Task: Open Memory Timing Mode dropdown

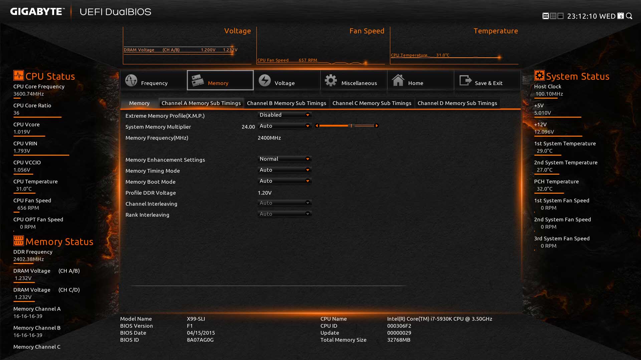Action: pyautogui.click(x=285, y=170)
